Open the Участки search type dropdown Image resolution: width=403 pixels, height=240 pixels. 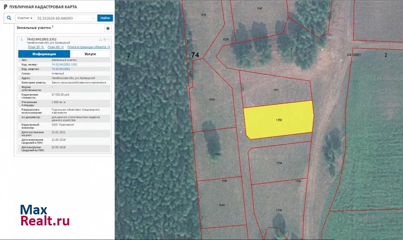[x=24, y=18]
